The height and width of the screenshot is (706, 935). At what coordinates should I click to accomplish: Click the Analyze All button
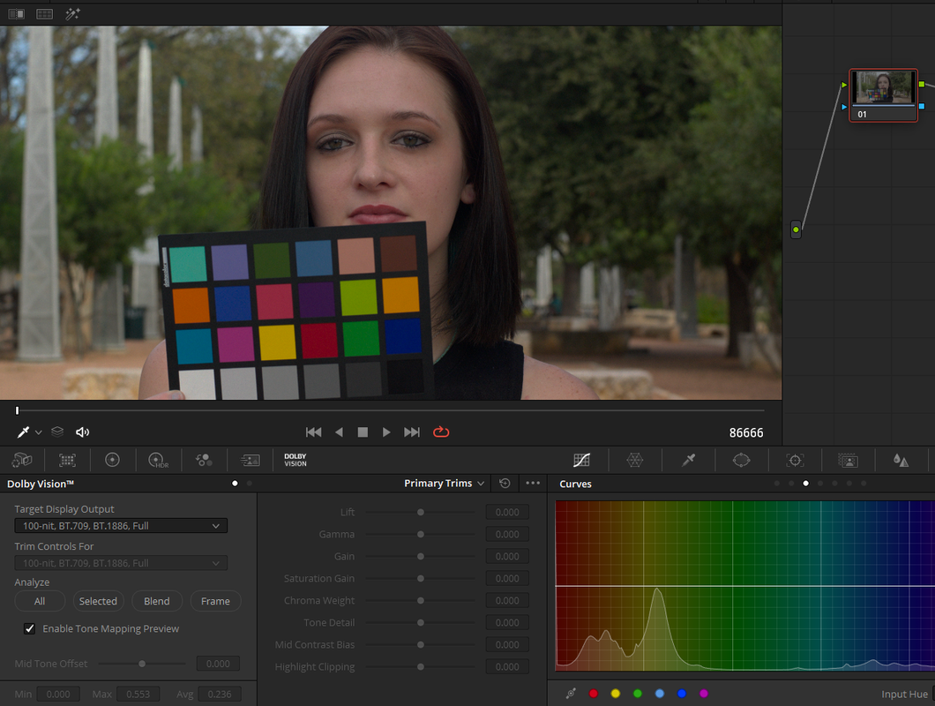(x=40, y=601)
